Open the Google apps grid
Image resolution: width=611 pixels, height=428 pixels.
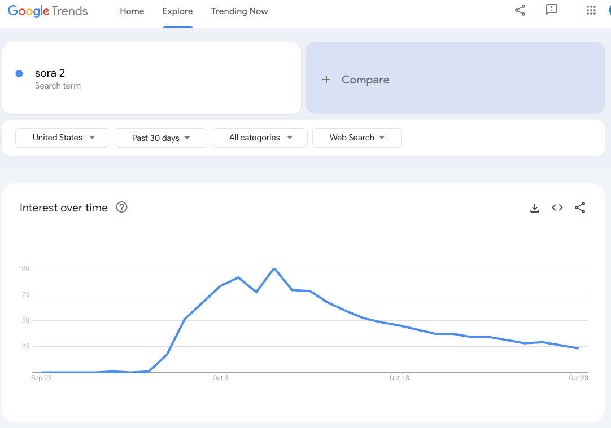(x=591, y=10)
